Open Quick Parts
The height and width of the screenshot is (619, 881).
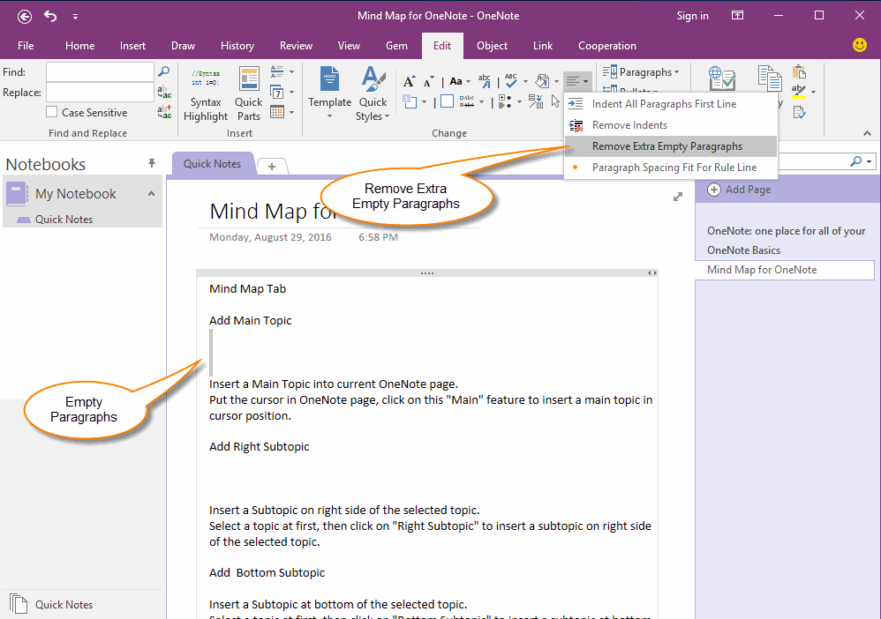tap(248, 94)
